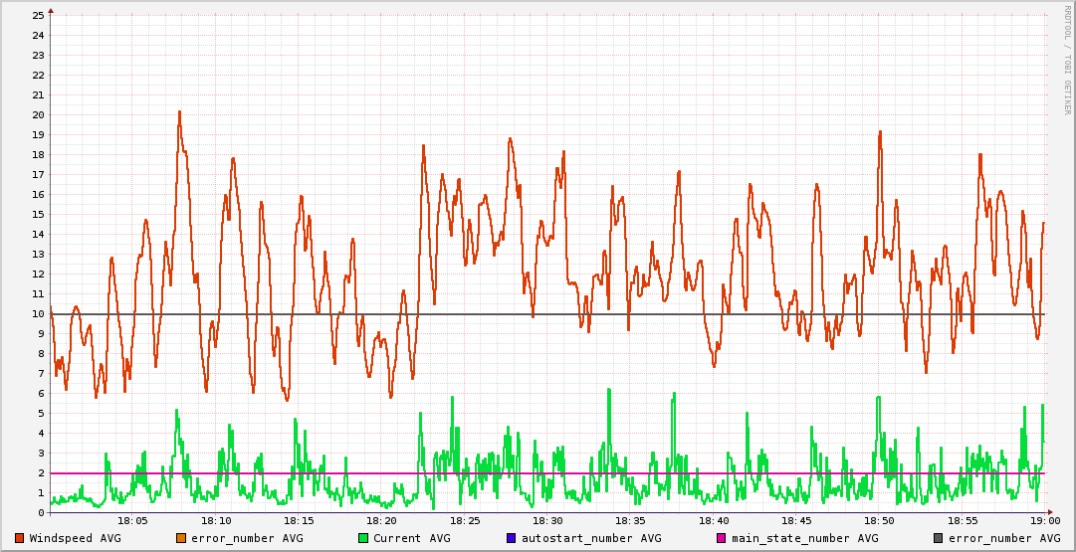Image resolution: width=1076 pixels, height=552 pixels.
Task: Click the y-axis value 10 label
Action: (x=38, y=314)
